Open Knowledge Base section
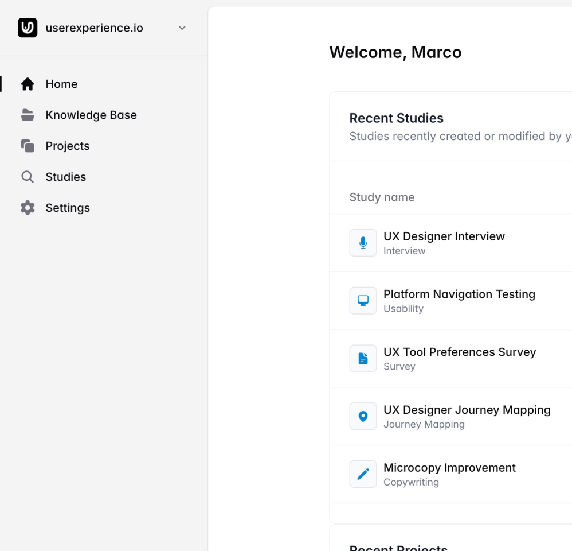Viewport: 572px width, 551px height. (x=91, y=115)
